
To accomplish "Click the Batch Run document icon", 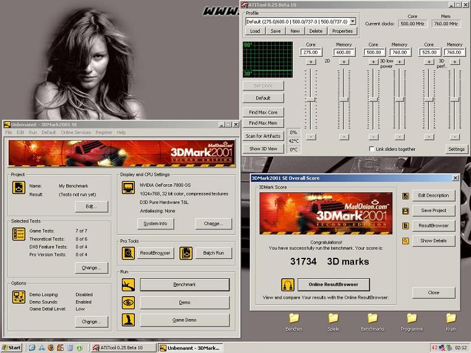I will click(186, 253).
